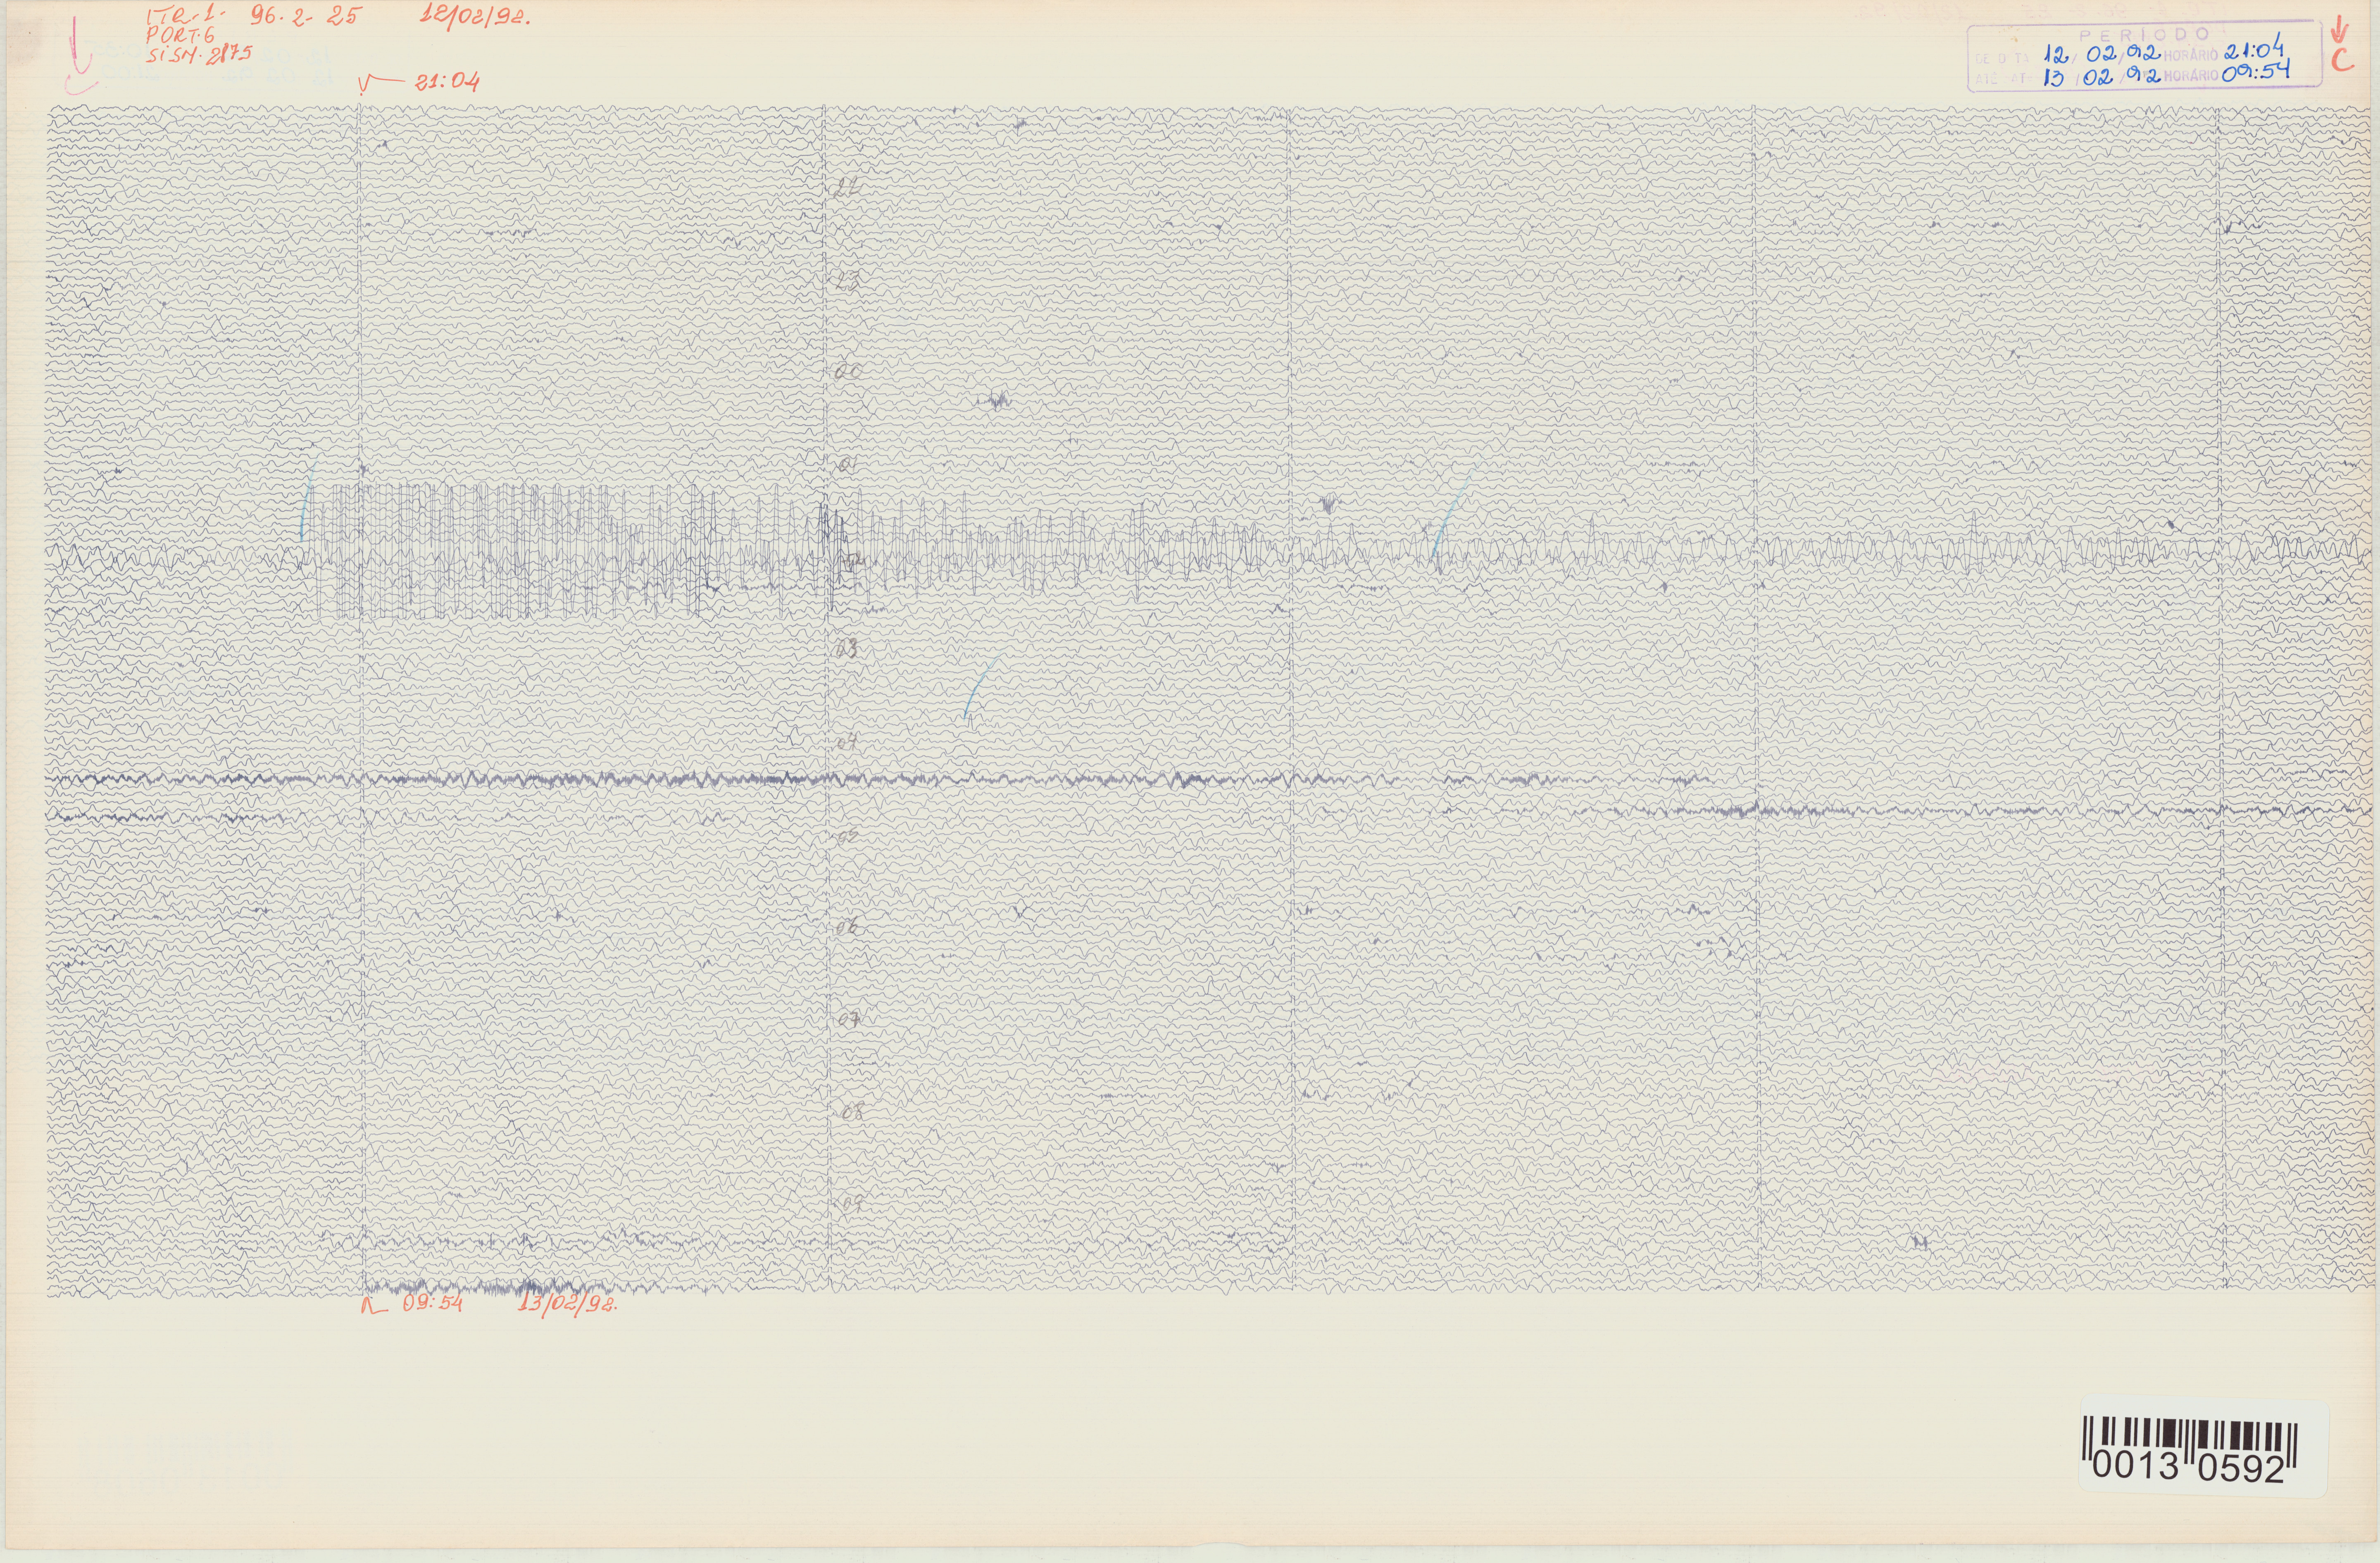Click the hour label '08' on the seismogram

851,1111
